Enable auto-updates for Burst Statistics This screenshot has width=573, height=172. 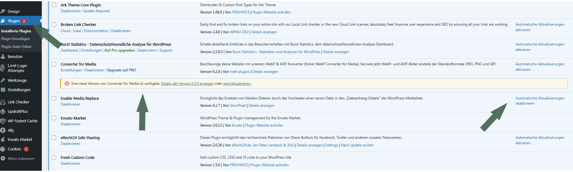540,47
